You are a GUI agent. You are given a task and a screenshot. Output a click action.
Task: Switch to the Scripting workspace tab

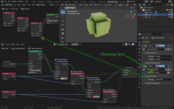[123, 2]
